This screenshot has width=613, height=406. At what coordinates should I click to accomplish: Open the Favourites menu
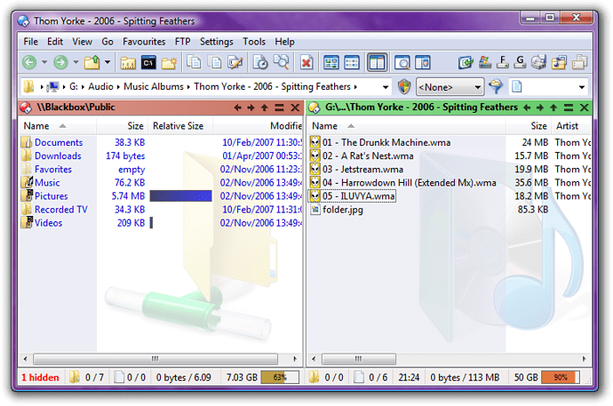click(144, 42)
